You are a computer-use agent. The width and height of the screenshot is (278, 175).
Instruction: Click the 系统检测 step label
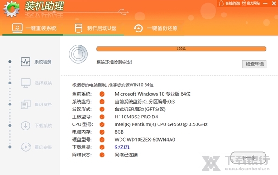tap(43, 62)
